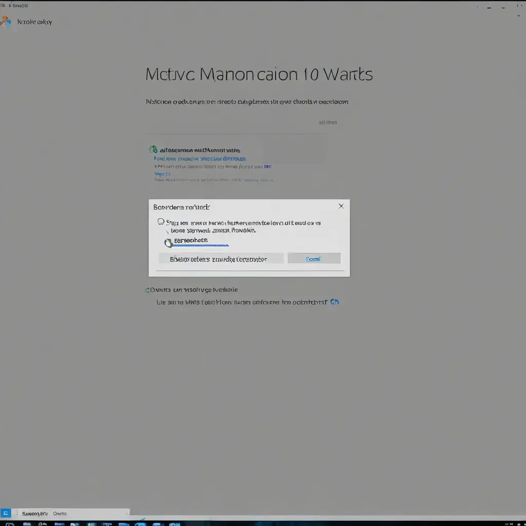Click the first taskbar icon at far left
526x526 pixels.
9,524
